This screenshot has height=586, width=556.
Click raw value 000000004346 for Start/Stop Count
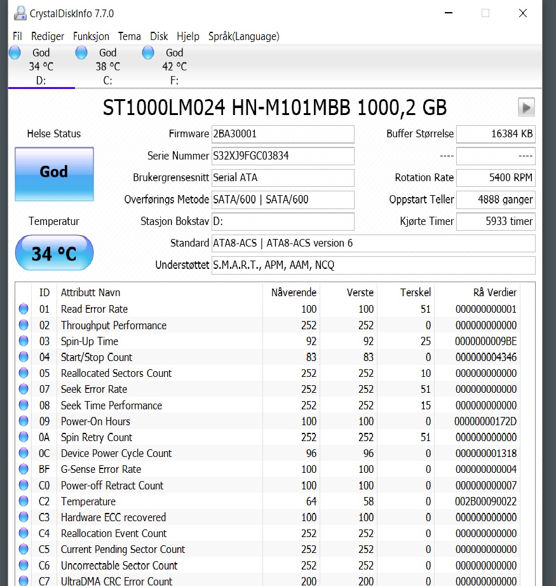point(485,357)
